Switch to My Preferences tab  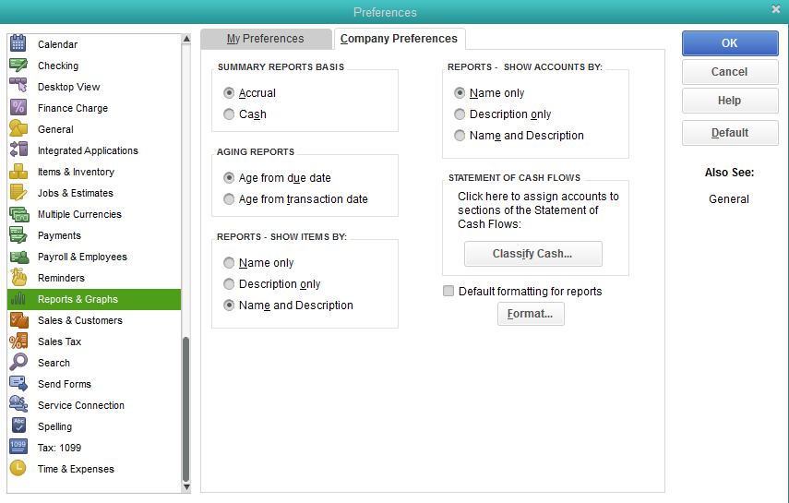coord(266,39)
